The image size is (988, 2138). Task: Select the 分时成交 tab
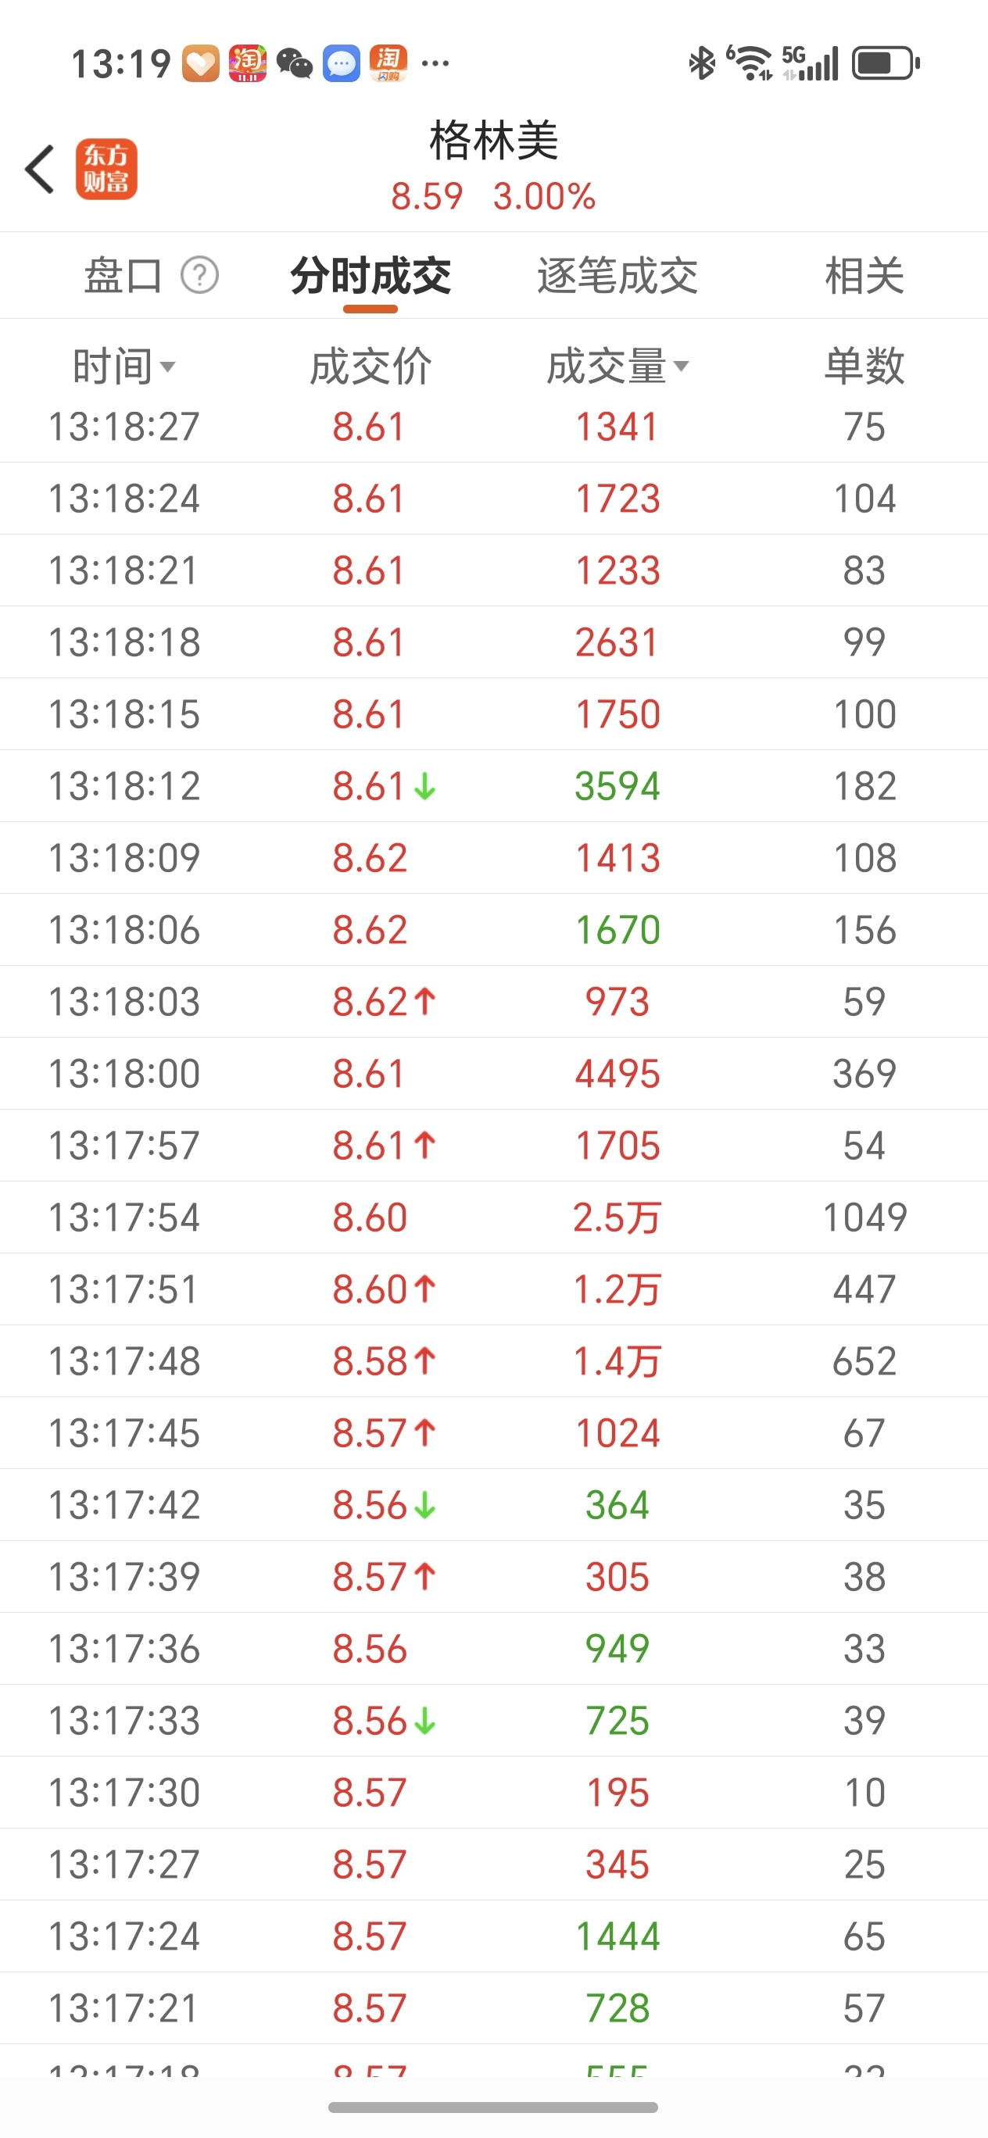(x=370, y=276)
